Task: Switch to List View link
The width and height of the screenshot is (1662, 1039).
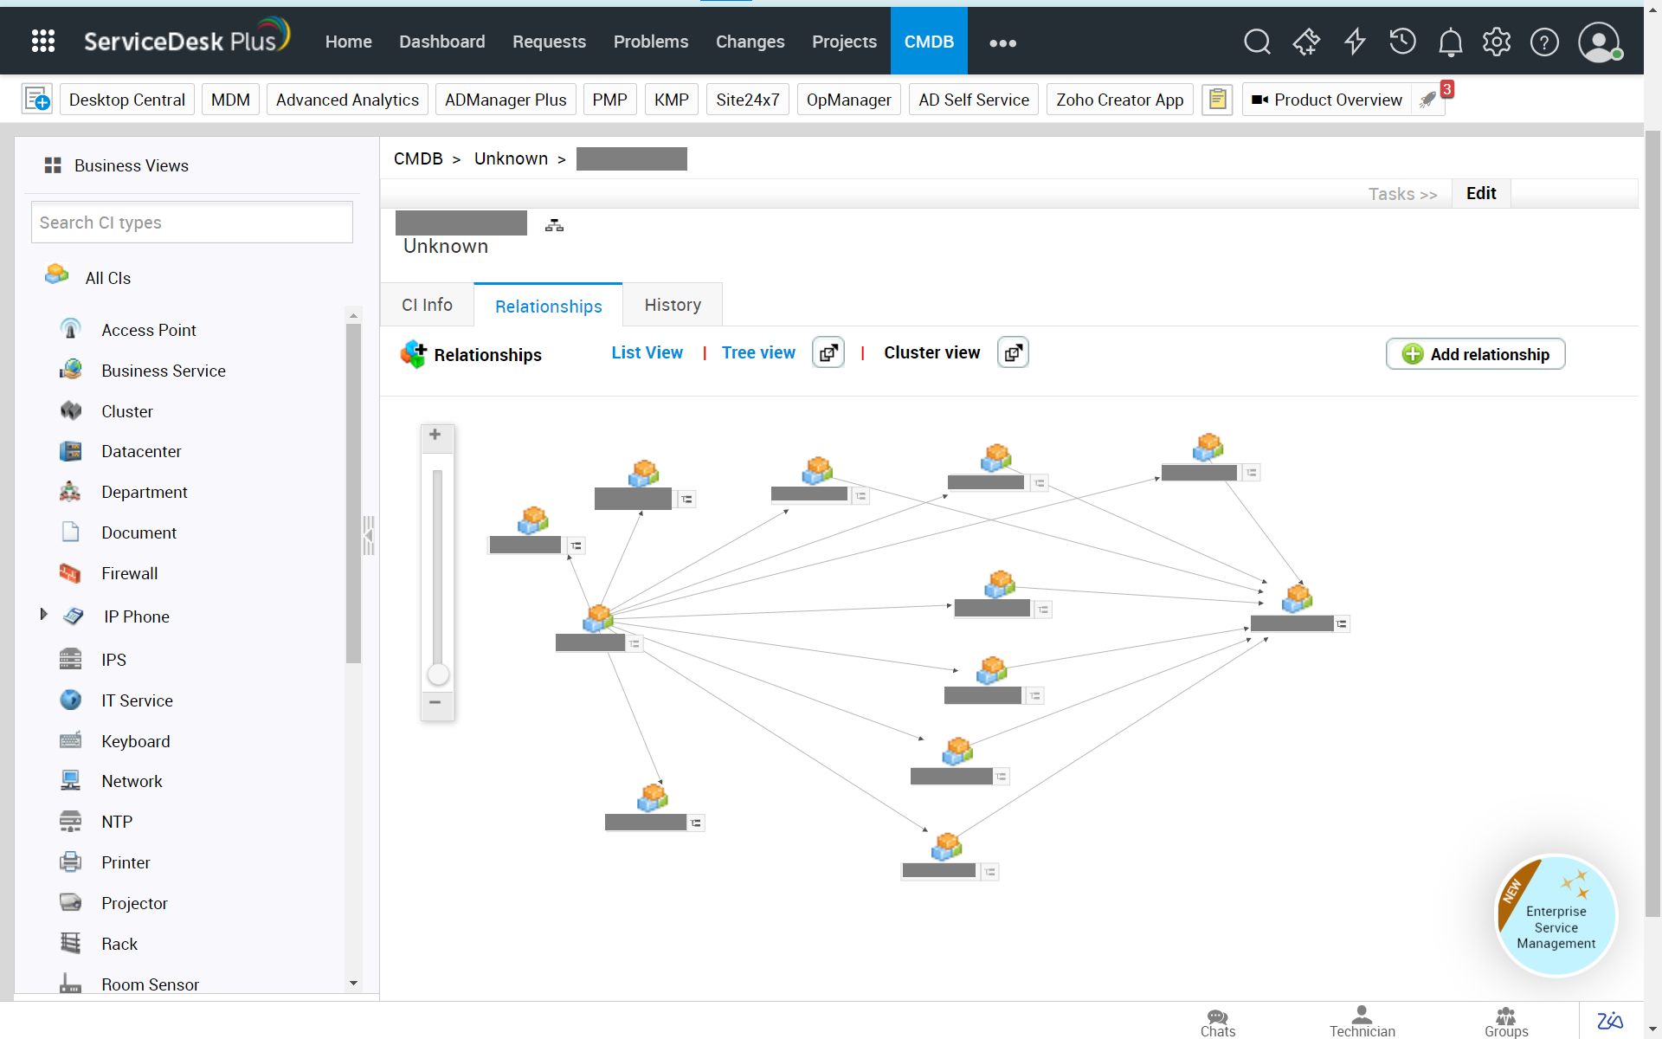Action: tap(647, 352)
